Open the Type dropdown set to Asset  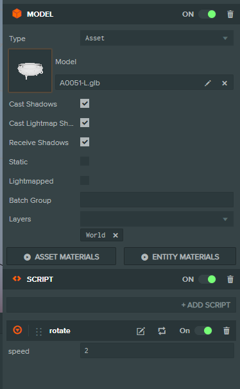[157, 38]
